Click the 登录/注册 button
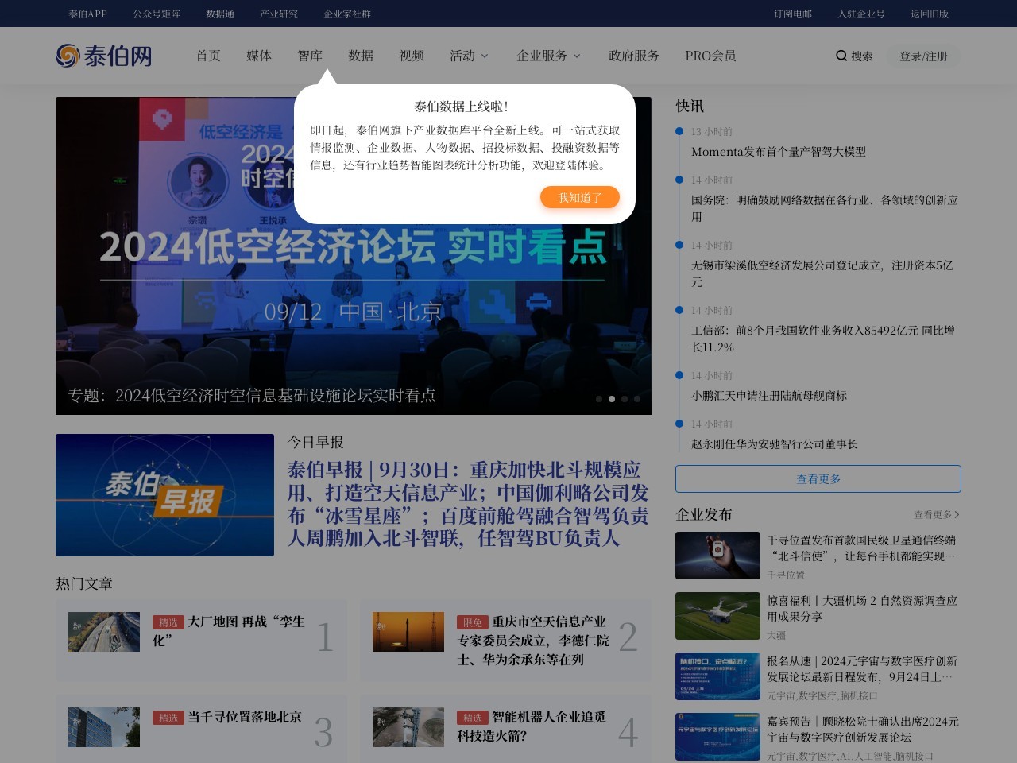The image size is (1017, 763). [x=923, y=56]
